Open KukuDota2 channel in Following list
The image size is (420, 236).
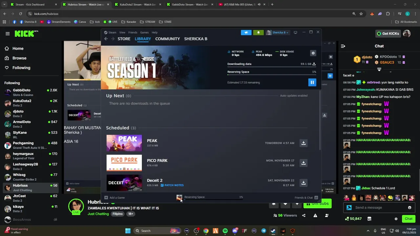[31, 103]
